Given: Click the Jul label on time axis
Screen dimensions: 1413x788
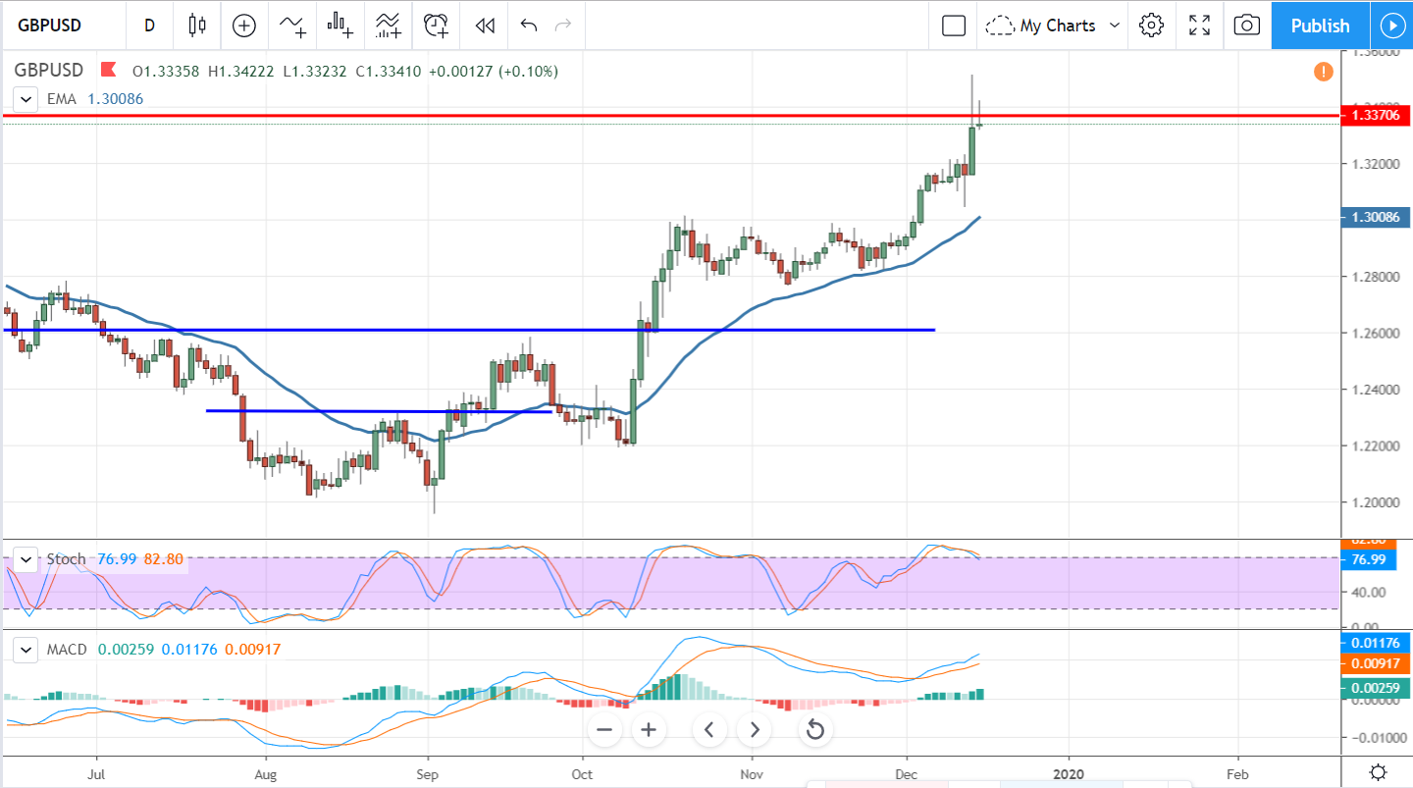Looking at the screenshot, I should 96,772.
